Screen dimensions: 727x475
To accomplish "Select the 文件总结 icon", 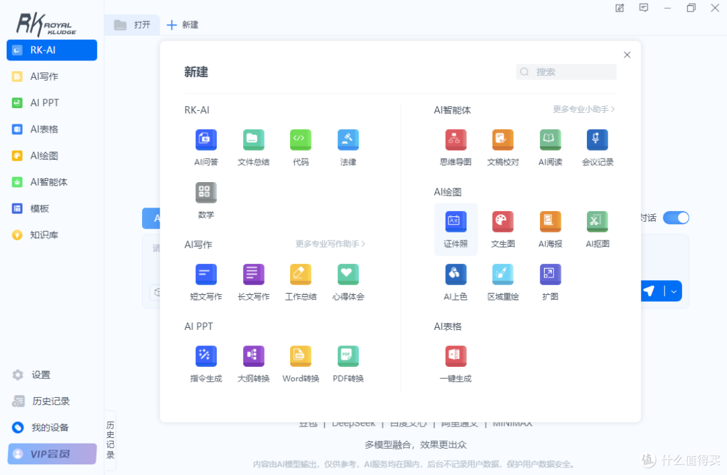I will point(253,140).
